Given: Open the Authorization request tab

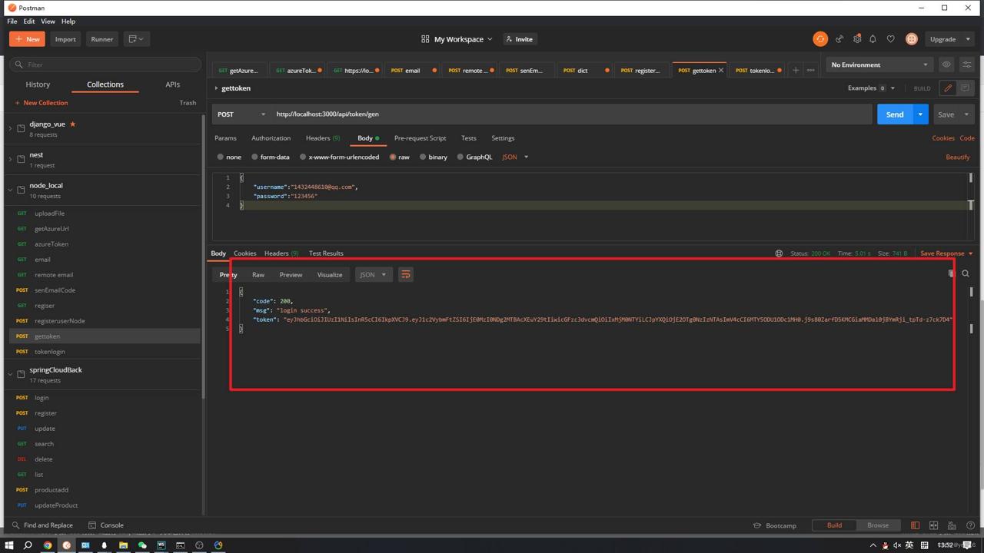Looking at the screenshot, I should point(271,138).
